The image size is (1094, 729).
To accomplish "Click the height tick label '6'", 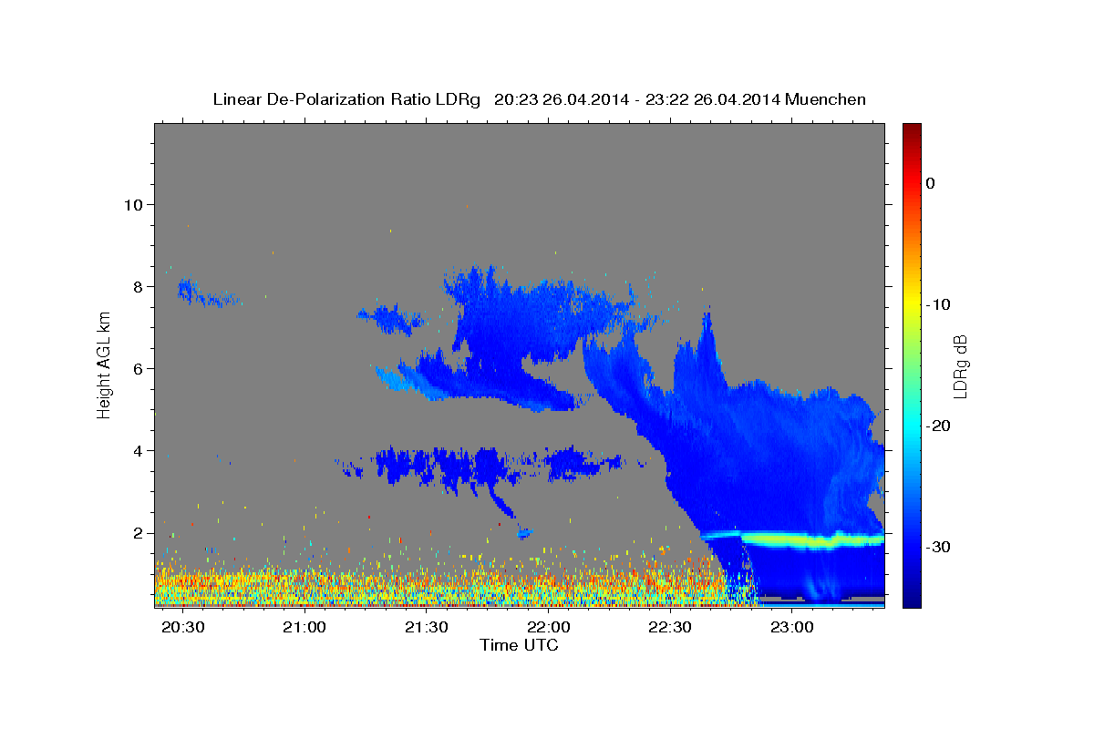I will coord(137,368).
